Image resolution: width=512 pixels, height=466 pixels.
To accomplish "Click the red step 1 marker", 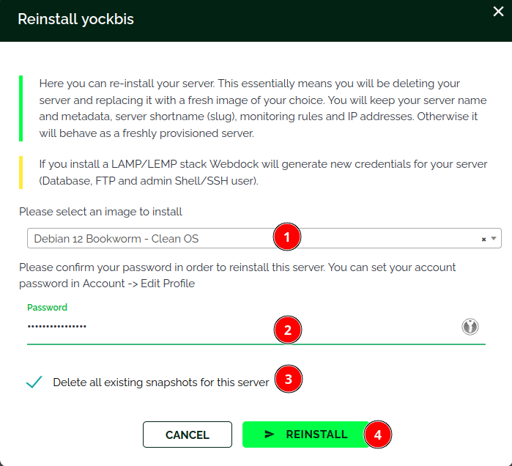I will 287,237.
